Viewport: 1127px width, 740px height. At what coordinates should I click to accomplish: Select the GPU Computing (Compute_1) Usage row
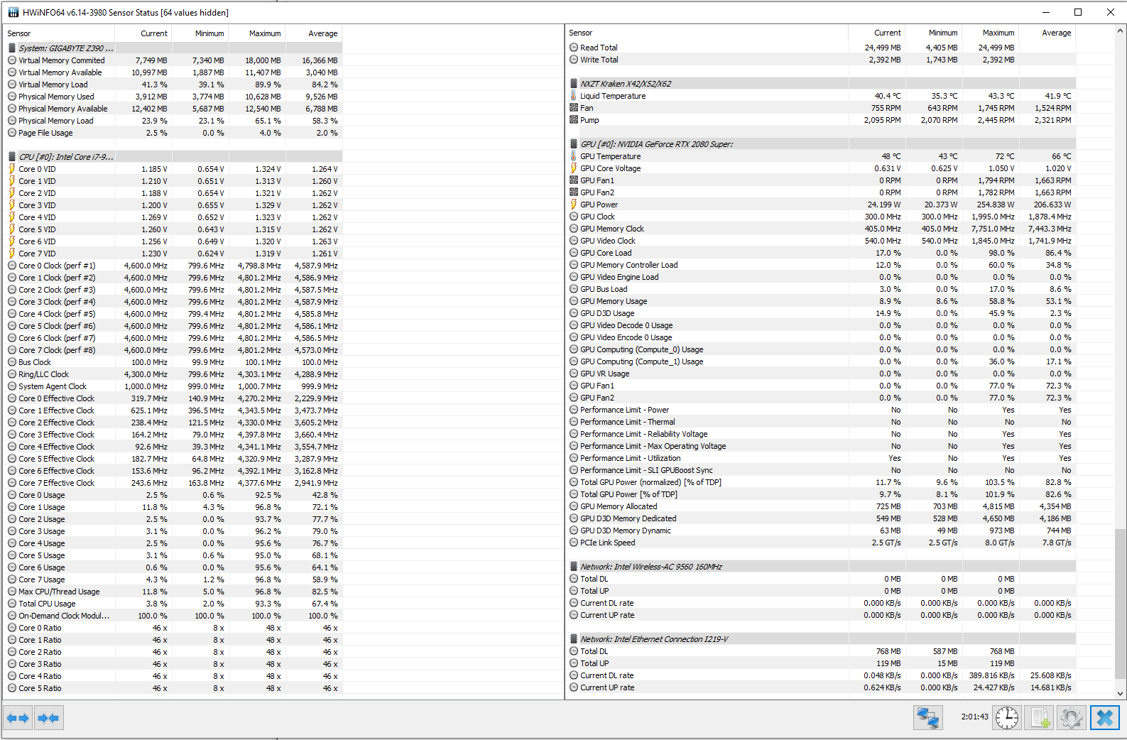coord(822,361)
